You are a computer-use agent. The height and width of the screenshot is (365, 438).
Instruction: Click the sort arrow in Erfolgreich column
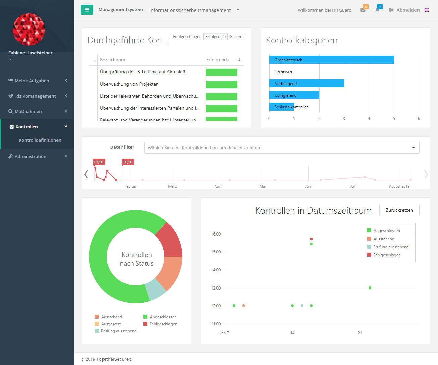point(239,60)
